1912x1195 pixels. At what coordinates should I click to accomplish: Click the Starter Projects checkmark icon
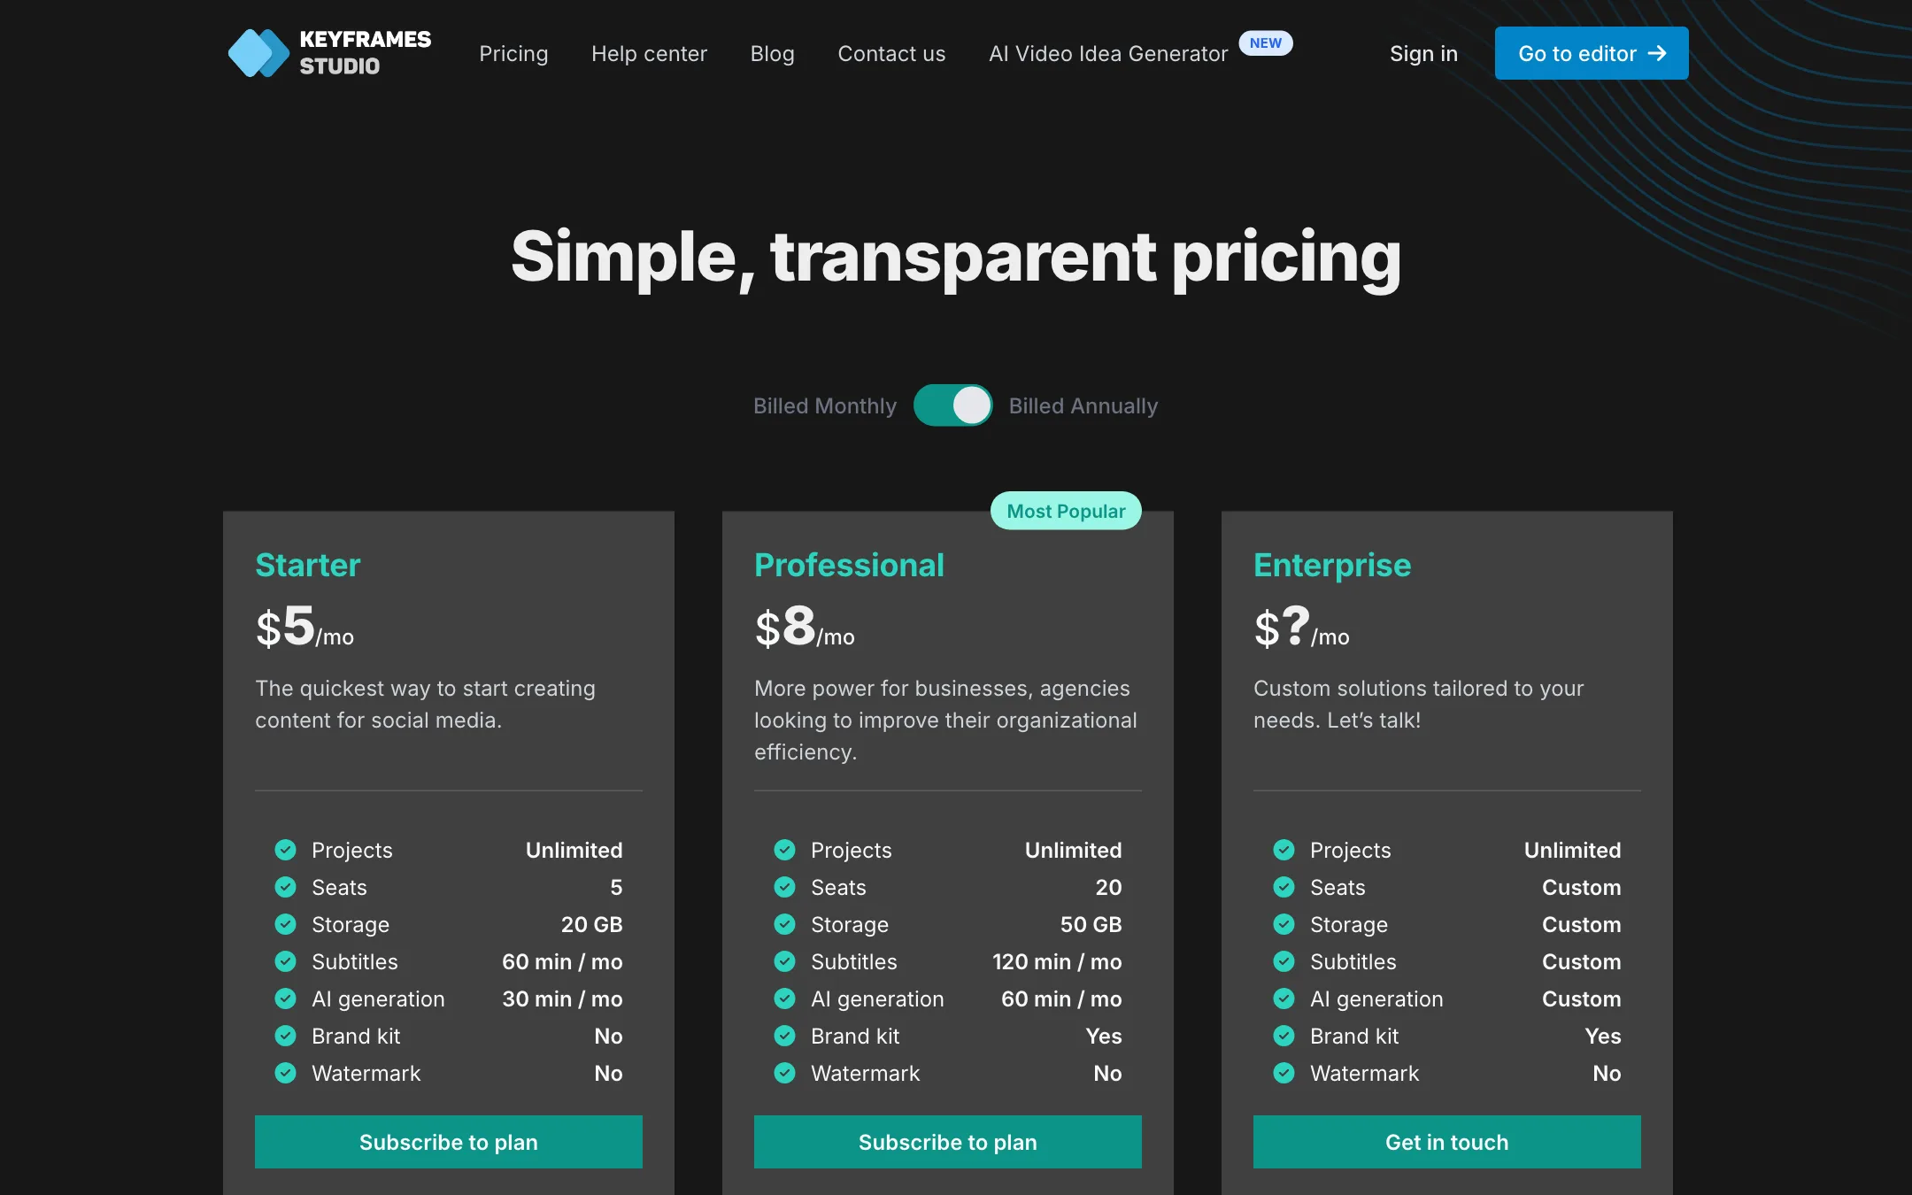point(285,850)
